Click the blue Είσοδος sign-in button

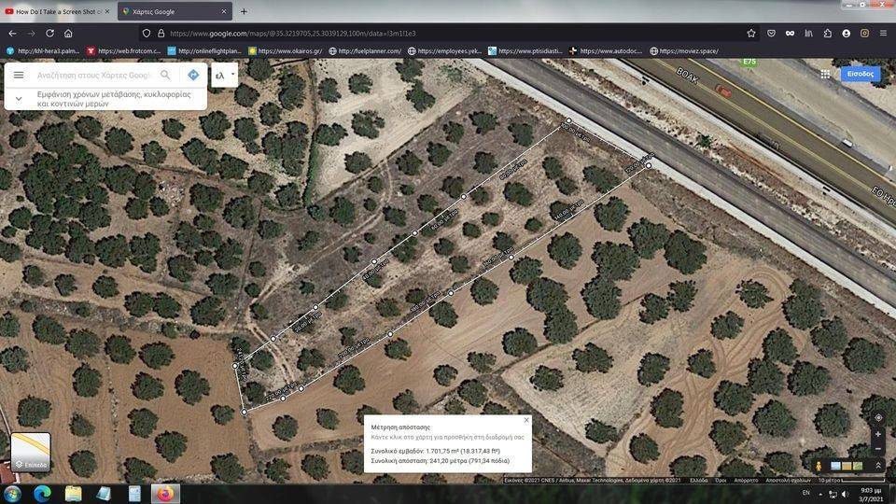pyautogui.click(x=860, y=74)
